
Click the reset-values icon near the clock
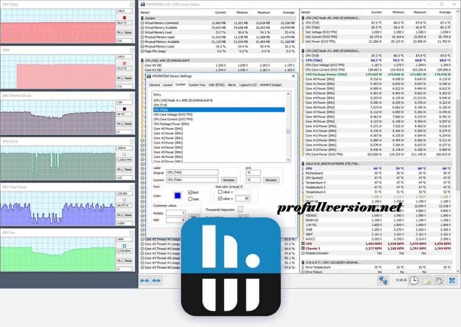point(439,280)
